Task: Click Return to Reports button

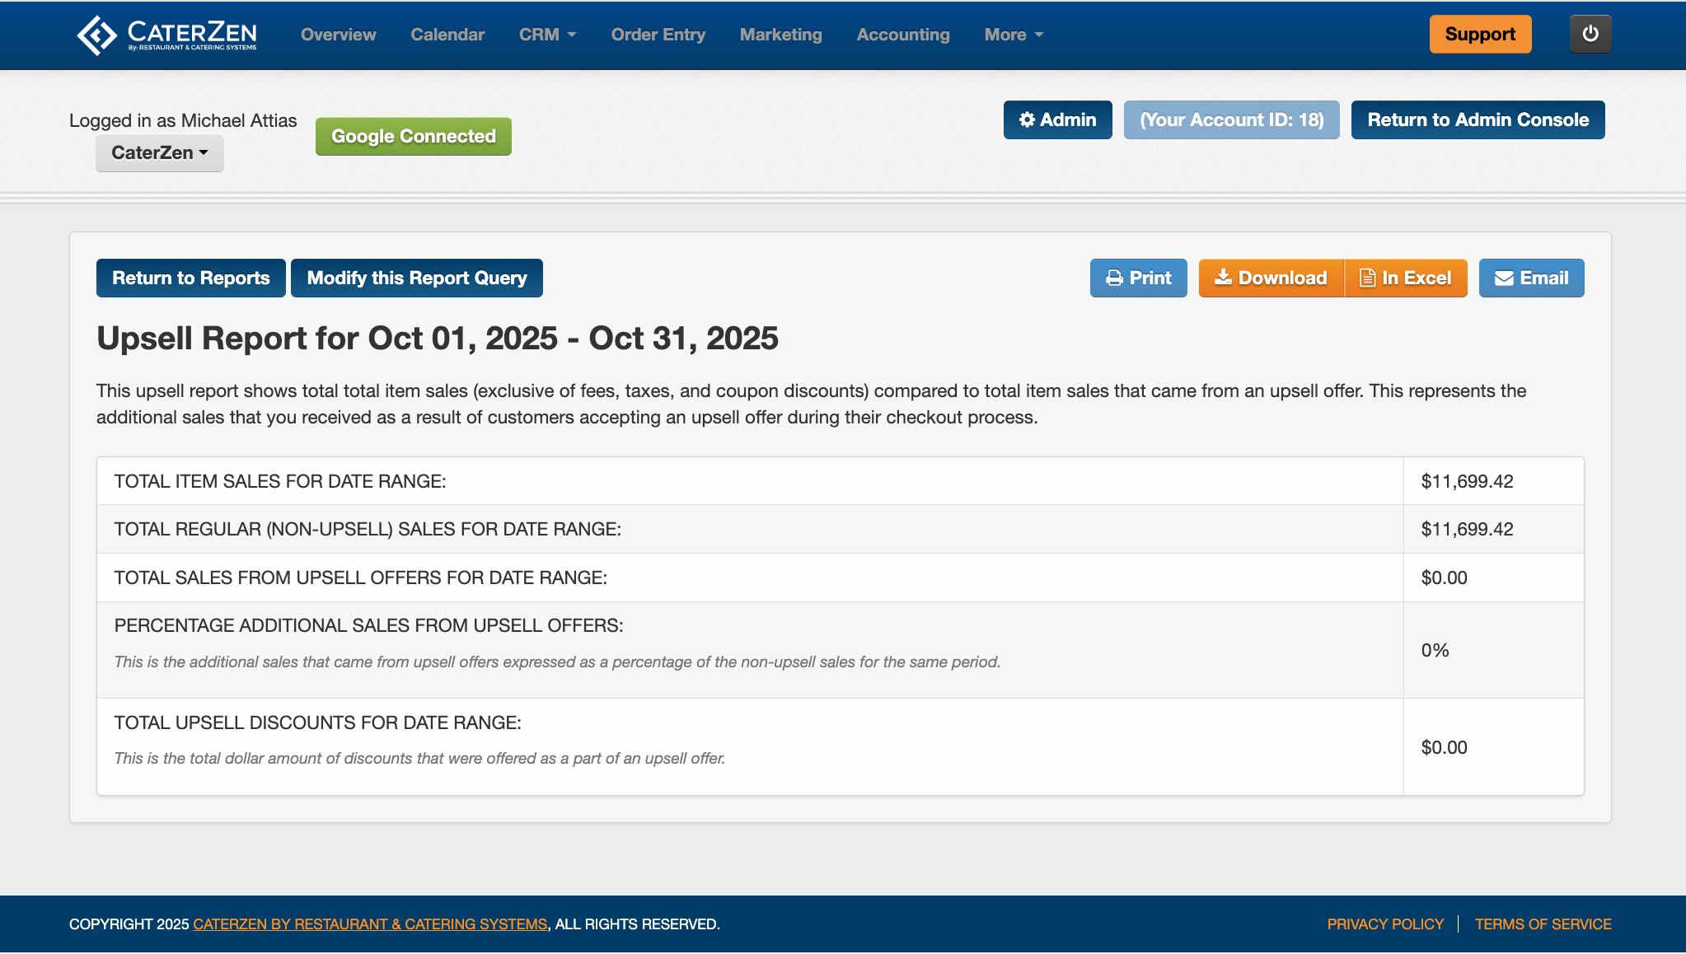Action: pyautogui.click(x=191, y=278)
